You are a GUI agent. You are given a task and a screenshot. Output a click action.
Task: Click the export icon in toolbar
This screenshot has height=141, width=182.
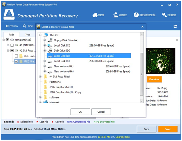pyautogui.click(x=175, y=26)
